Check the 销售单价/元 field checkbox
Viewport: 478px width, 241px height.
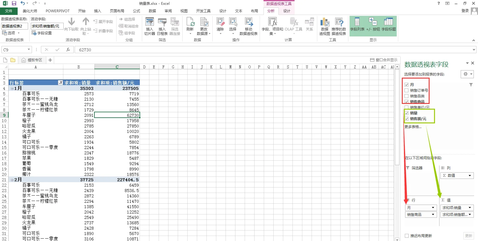point(407,107)
